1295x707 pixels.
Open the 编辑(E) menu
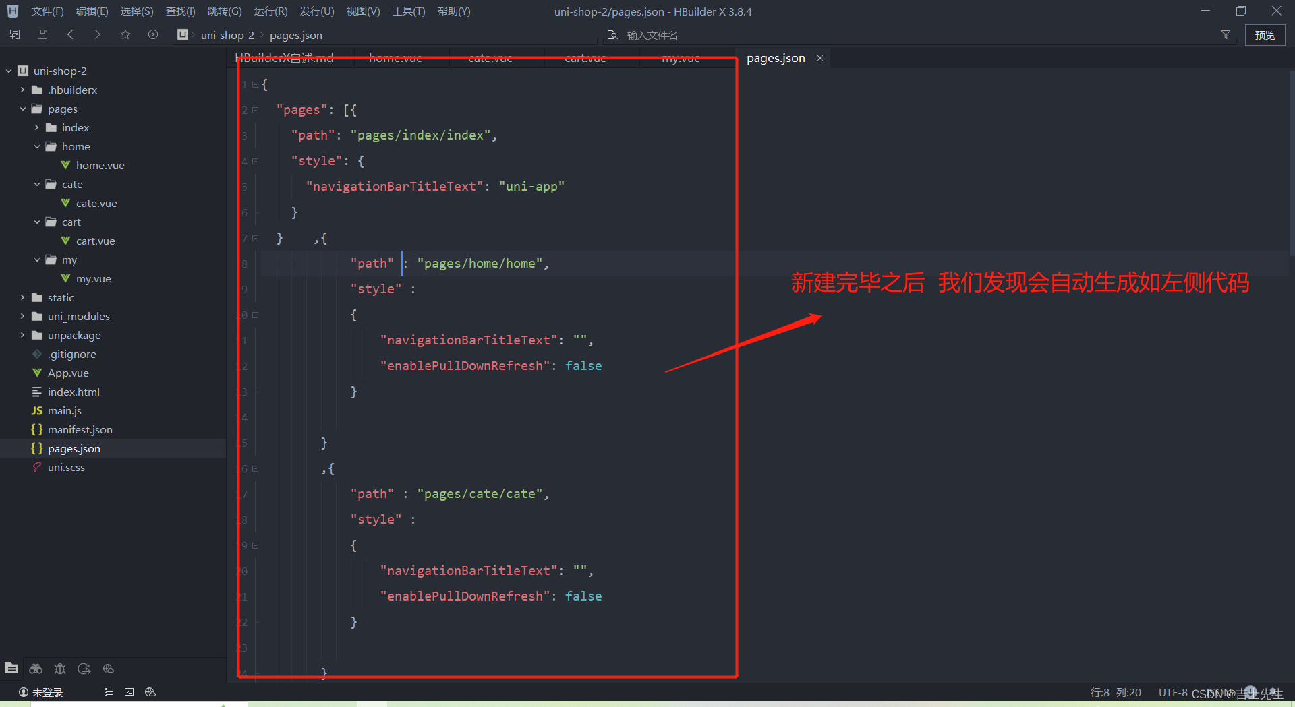click(92, 11)
